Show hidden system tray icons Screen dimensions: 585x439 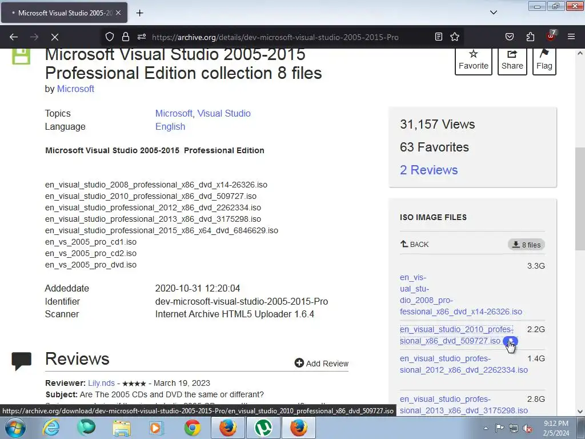(x=486, y=428)
